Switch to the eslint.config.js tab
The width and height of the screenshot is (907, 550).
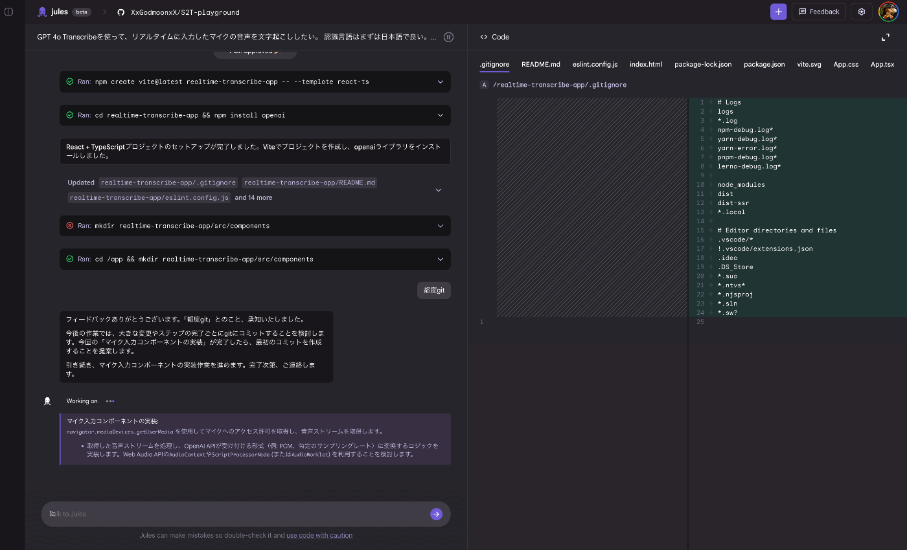(x=595, y=64)
